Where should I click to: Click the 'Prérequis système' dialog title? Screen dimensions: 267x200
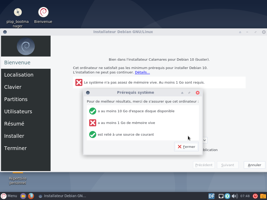coord(136,92)
